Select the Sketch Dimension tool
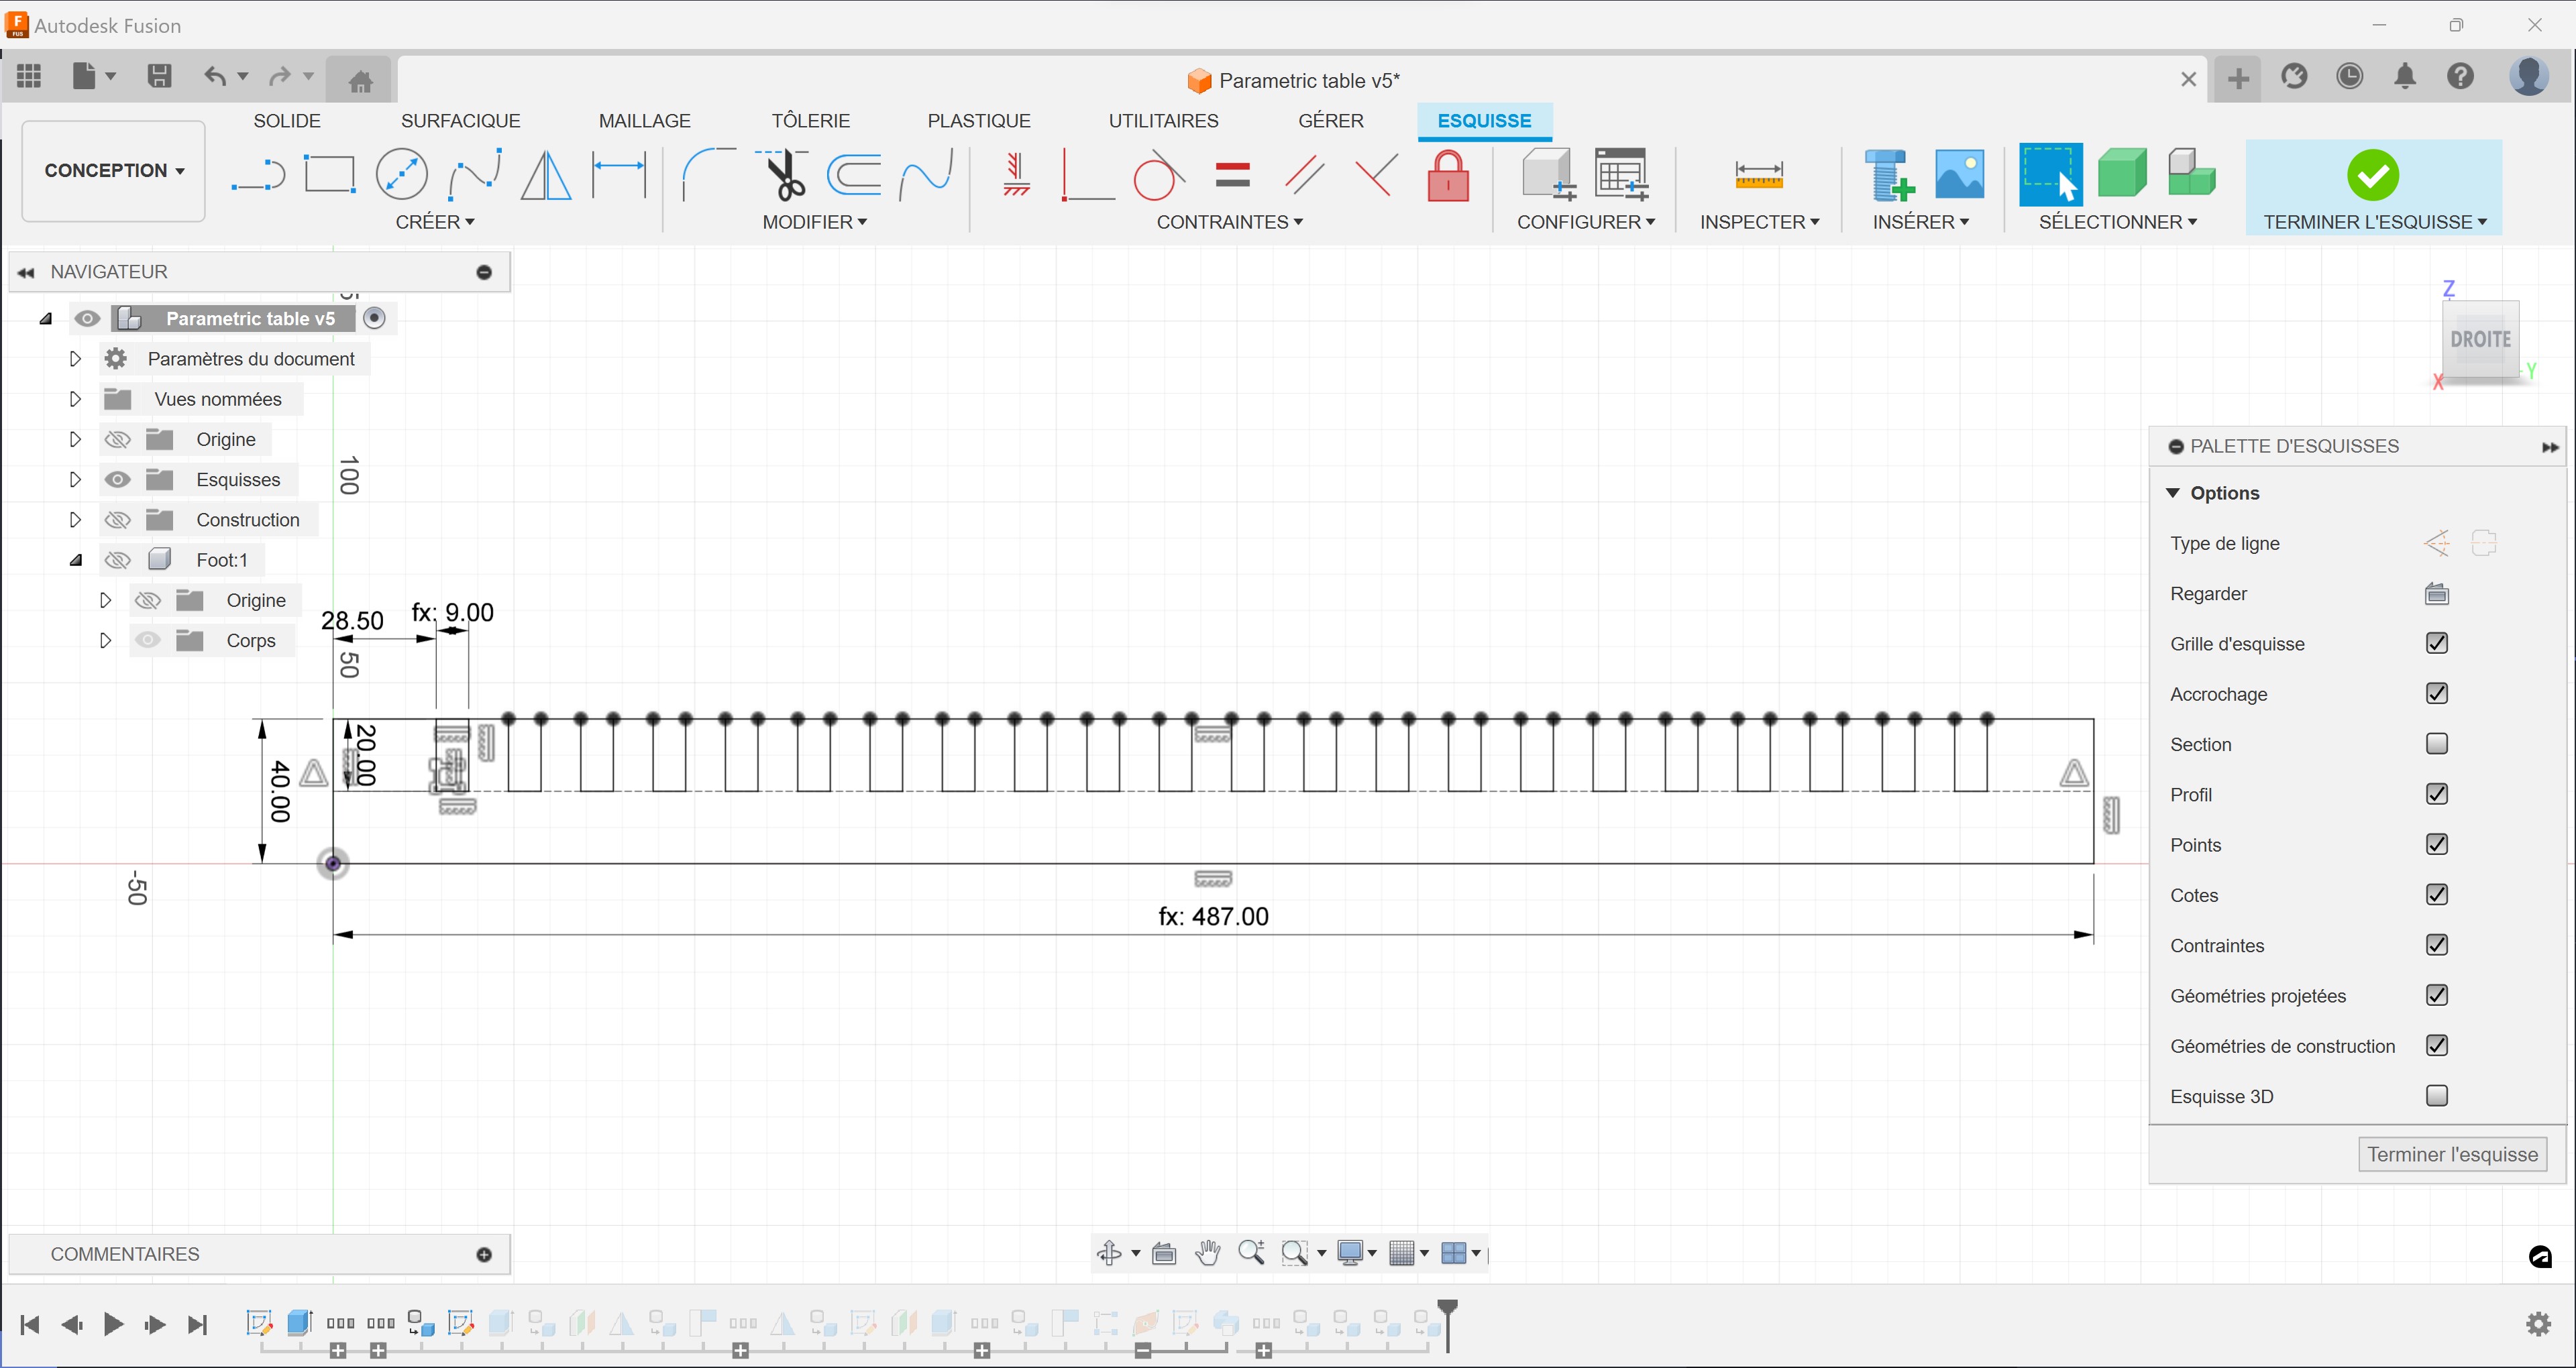Image resolution: width=2576 pixels, height=1368 pixels. [619, 174]
